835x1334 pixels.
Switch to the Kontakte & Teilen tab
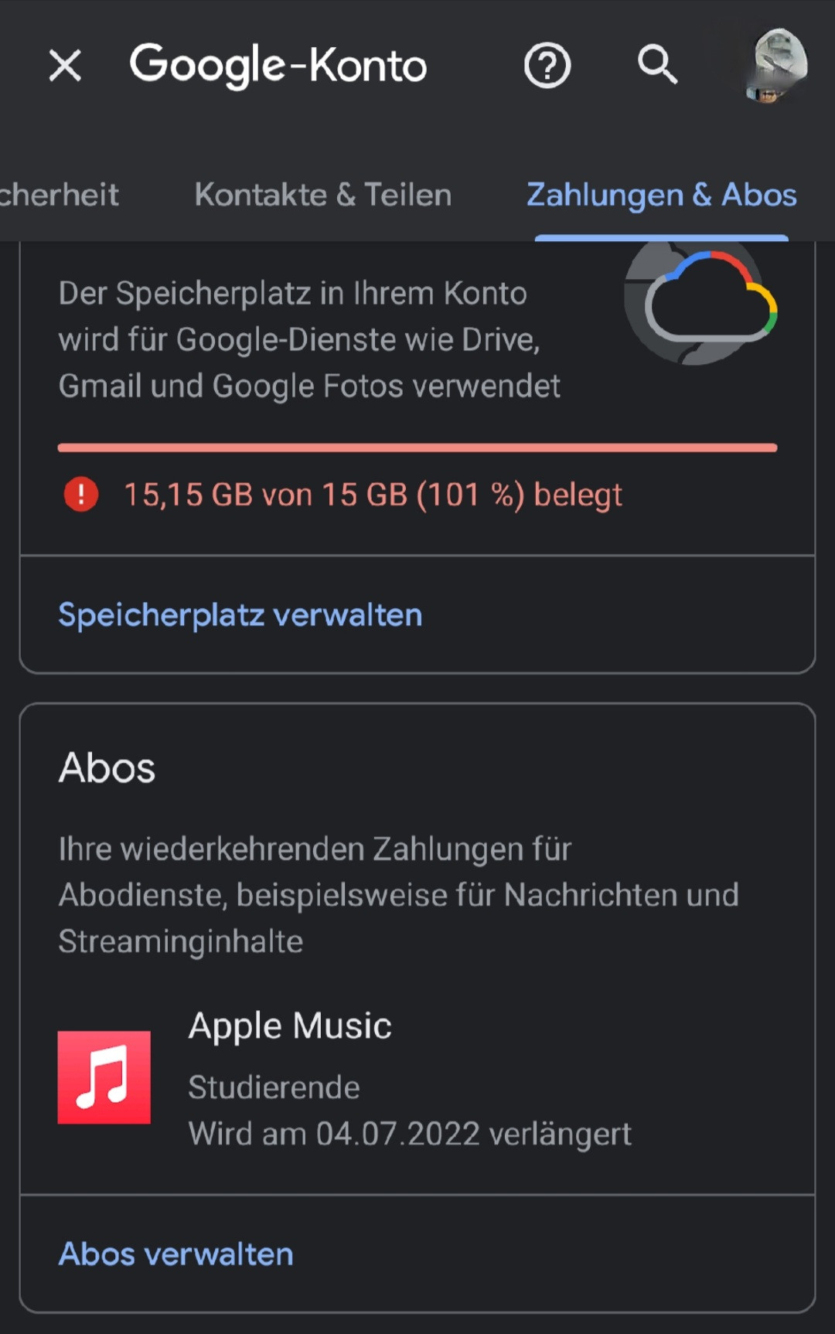(x=323, y=195)
